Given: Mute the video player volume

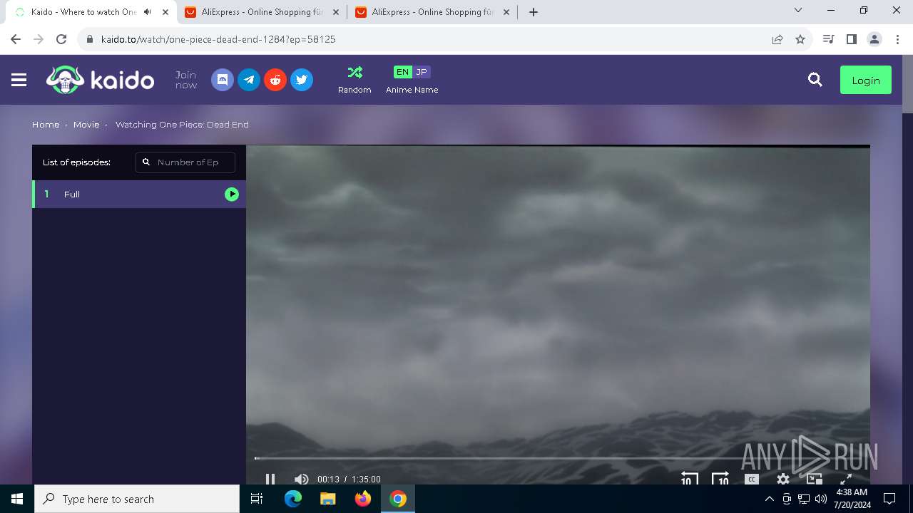Looking at the screenshot, I should (302, 480).
